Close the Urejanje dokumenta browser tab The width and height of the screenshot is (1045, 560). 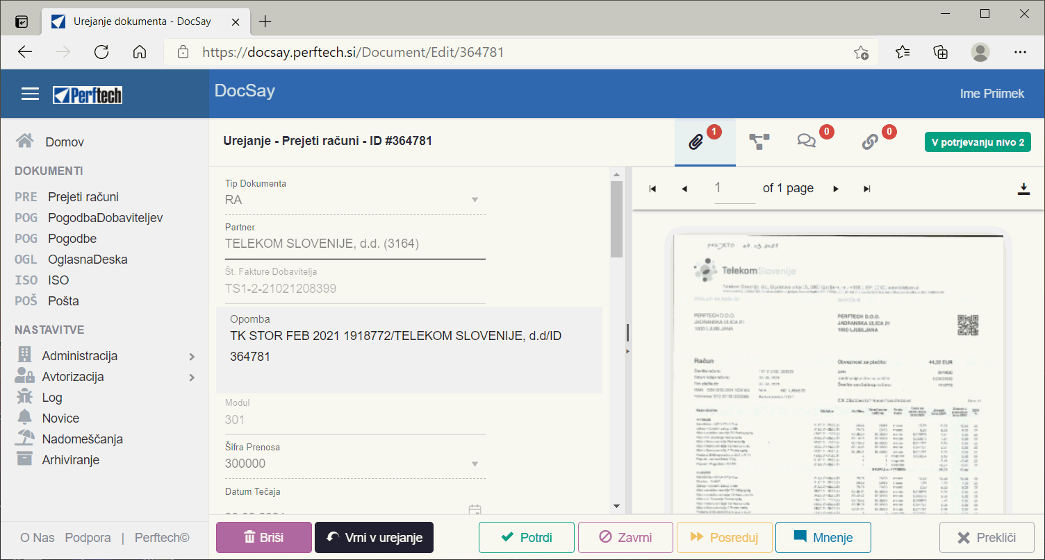(236, 22)
